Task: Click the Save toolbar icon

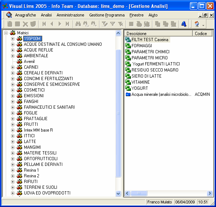Action: coord(18,24)
